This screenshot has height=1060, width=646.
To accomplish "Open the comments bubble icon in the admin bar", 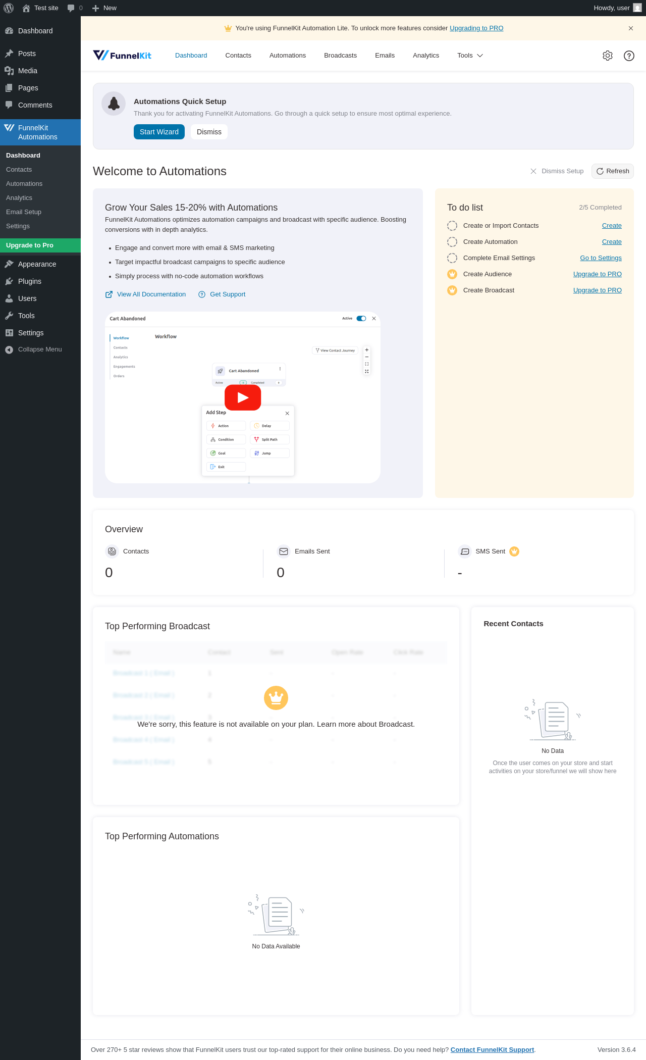I will coord(75,8).
